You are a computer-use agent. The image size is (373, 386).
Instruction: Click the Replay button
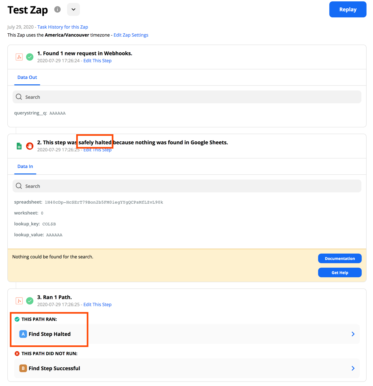pyautogui.click(x=348, y=10)
